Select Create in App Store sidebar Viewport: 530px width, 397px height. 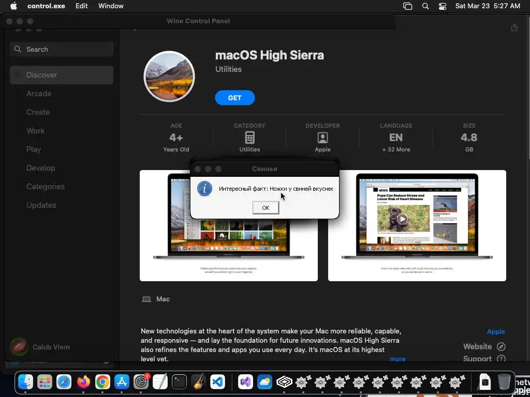pos(62,112)
